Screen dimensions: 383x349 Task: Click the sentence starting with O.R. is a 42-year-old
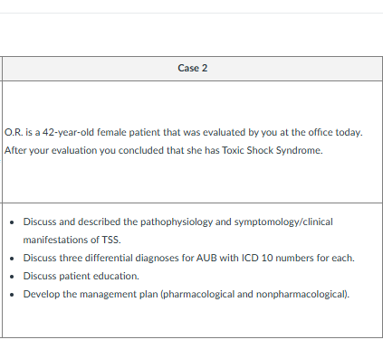[184, 132]
